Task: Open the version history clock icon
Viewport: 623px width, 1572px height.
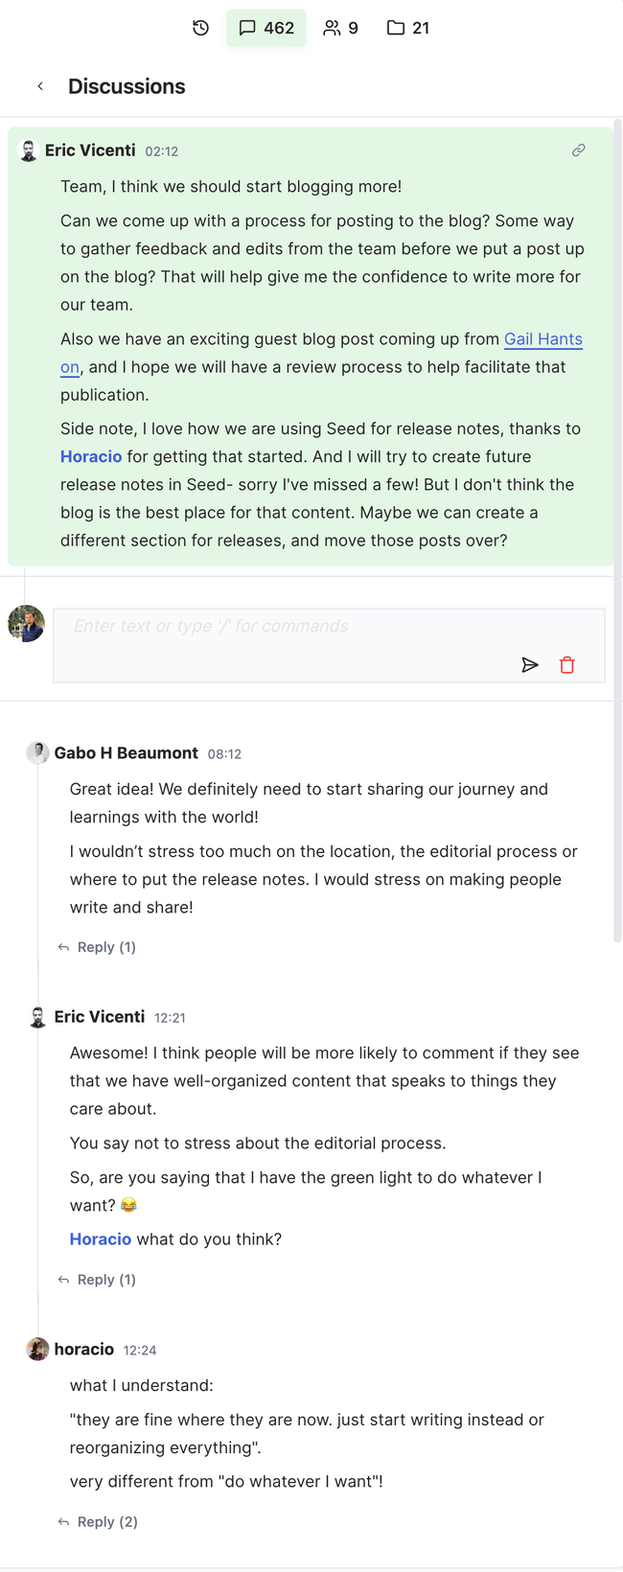Action: point(200,28)
